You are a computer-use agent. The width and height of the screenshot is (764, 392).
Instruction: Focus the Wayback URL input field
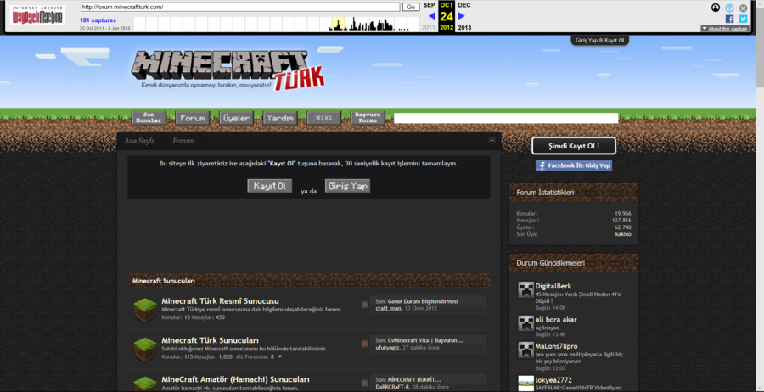[x=240, y=8]
